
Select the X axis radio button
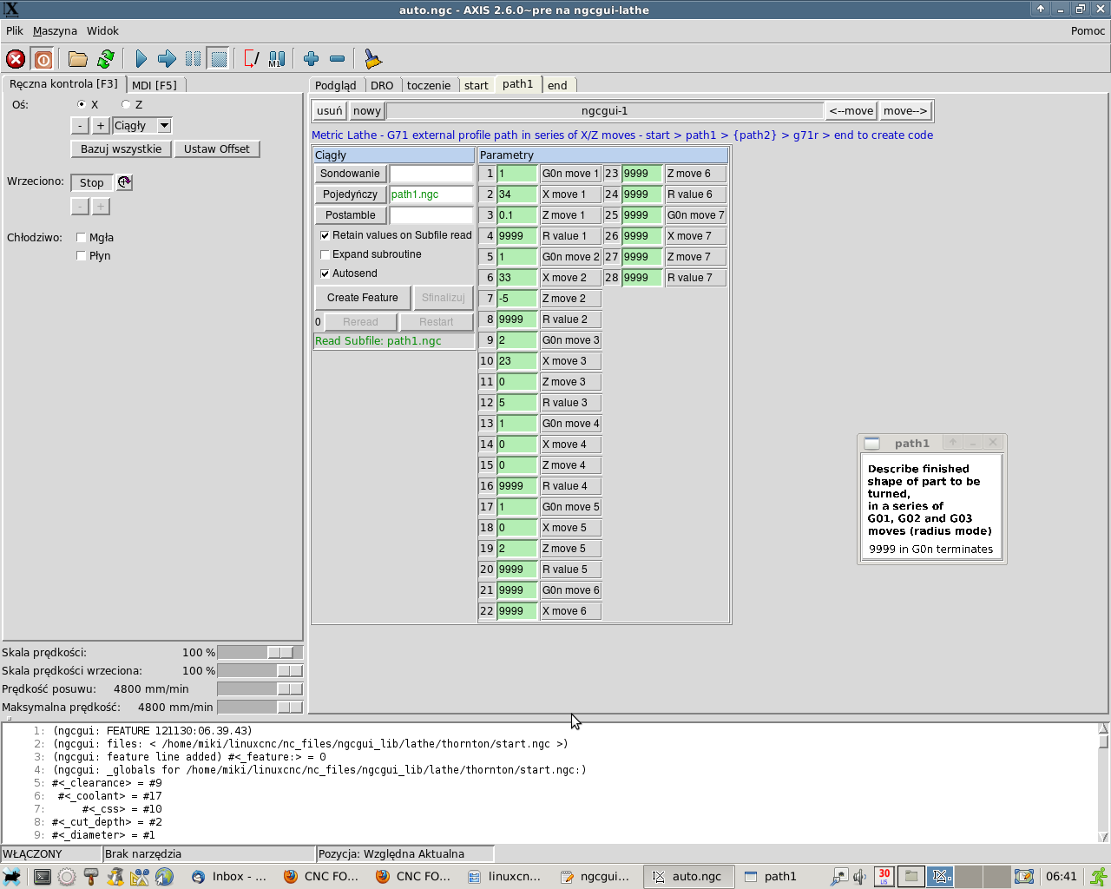point(82,104)
